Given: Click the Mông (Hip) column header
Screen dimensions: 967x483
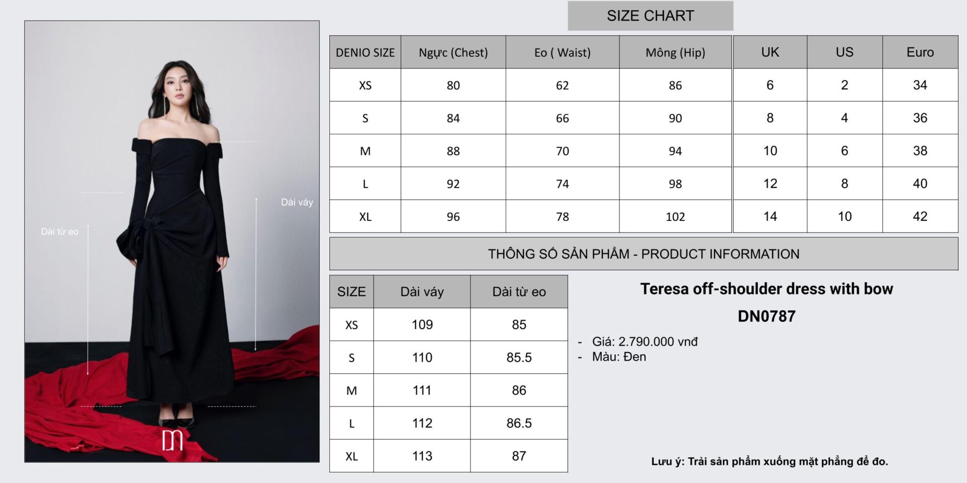Looking at the screenshot, I should (675, 52).
